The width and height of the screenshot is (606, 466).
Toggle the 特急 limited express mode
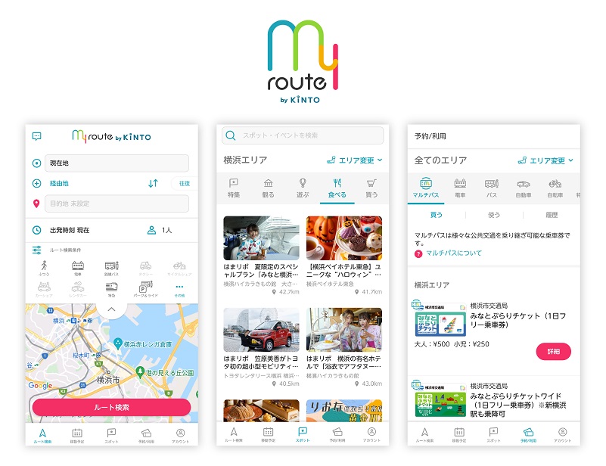click(x=111, y=289)
